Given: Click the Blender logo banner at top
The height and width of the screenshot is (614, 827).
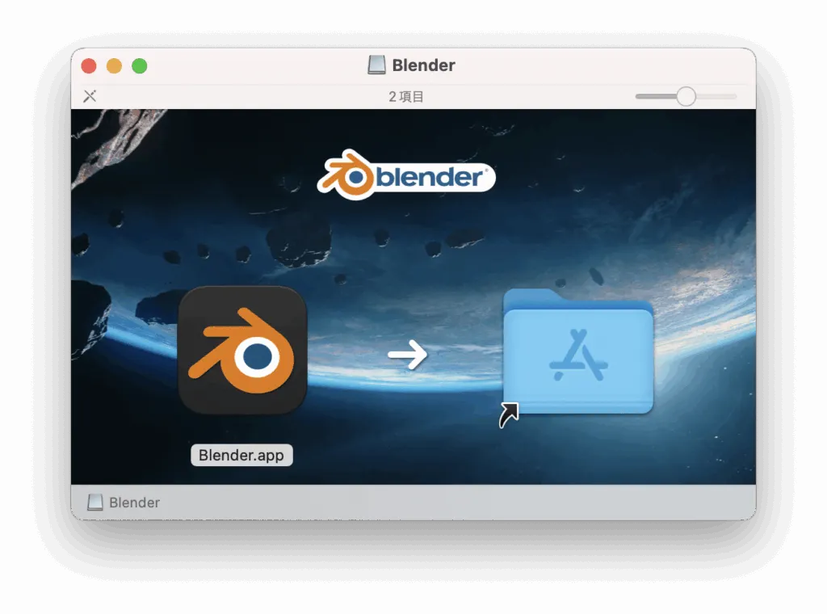Looking at the screenshot, I should [406, 175].
